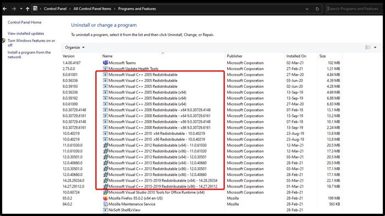Click the Mozilla Maintenance Service icon
The height and width of the screenshot is (216, 385).
point(106,204)
